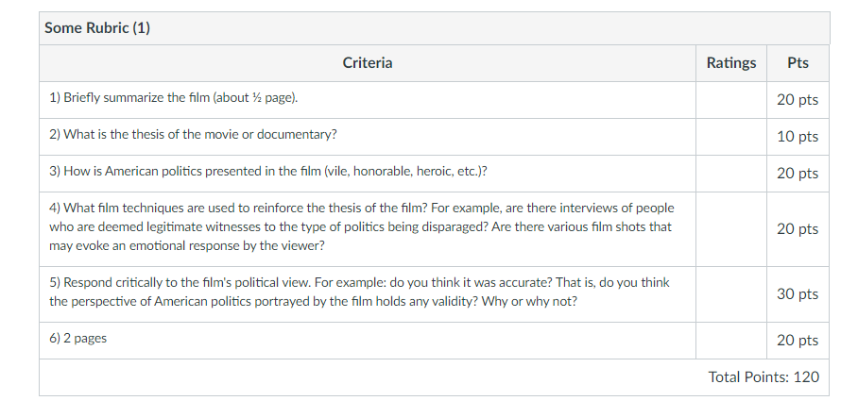Click the "Some Rubric (1)" title
The height and width of the screenshot is (401, 858).
(97, 27)
